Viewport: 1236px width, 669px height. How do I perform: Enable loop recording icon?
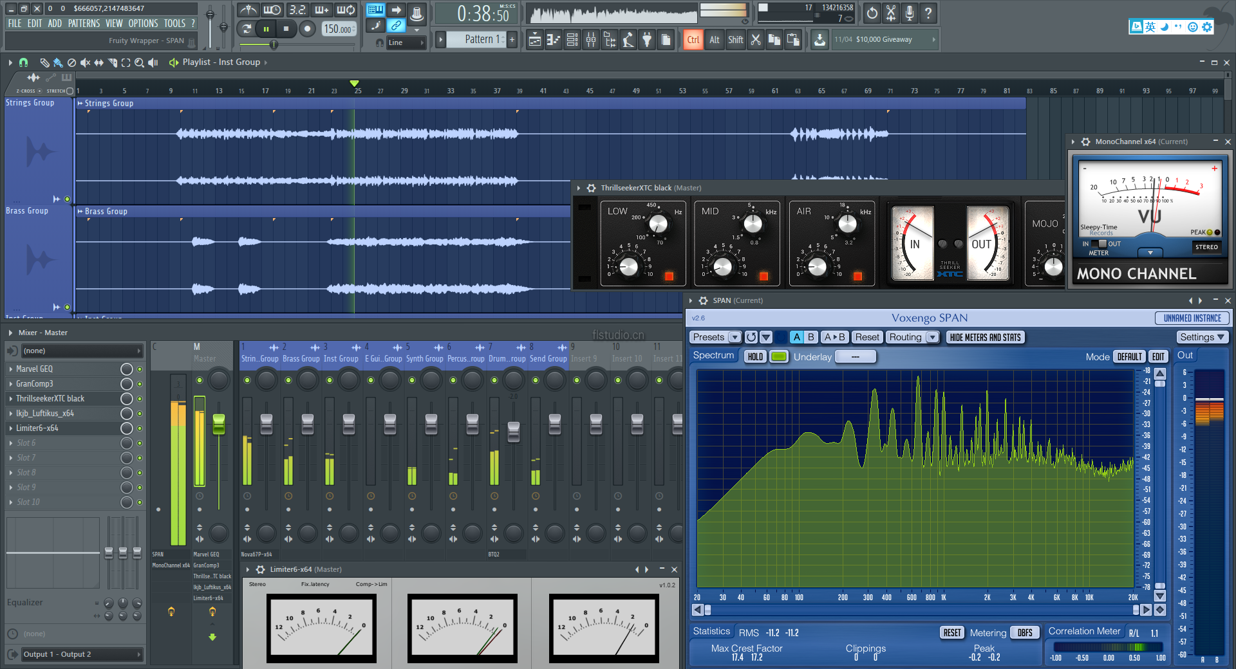coord(346,10)
